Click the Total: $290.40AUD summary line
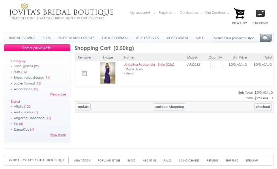277x169 pixels. pyautogui.click(x=259, y=98)
